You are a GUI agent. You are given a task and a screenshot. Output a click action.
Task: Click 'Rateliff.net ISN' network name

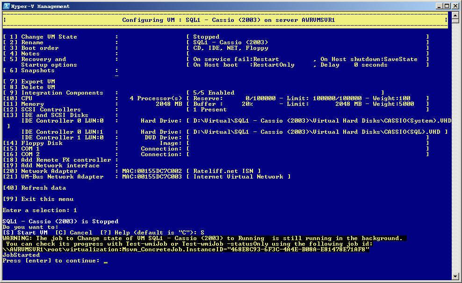tap(223, 171)
